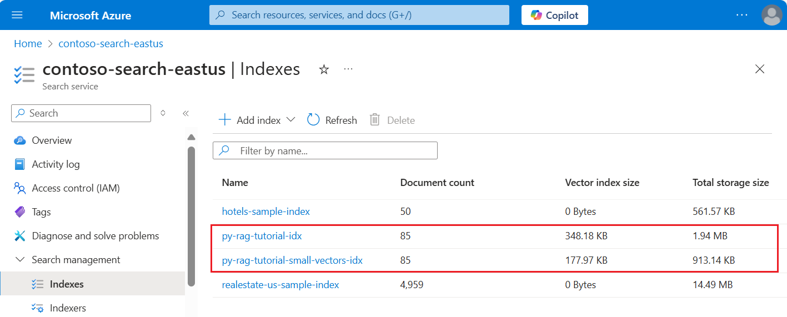Select Diagnose and solve problems

coord(95,236)
